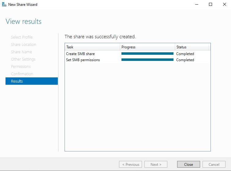Image resolution: width=231 pixels, height=171 pixels.
Task: Click the New Share Wizard title bar icon
Action: (4, 5)
